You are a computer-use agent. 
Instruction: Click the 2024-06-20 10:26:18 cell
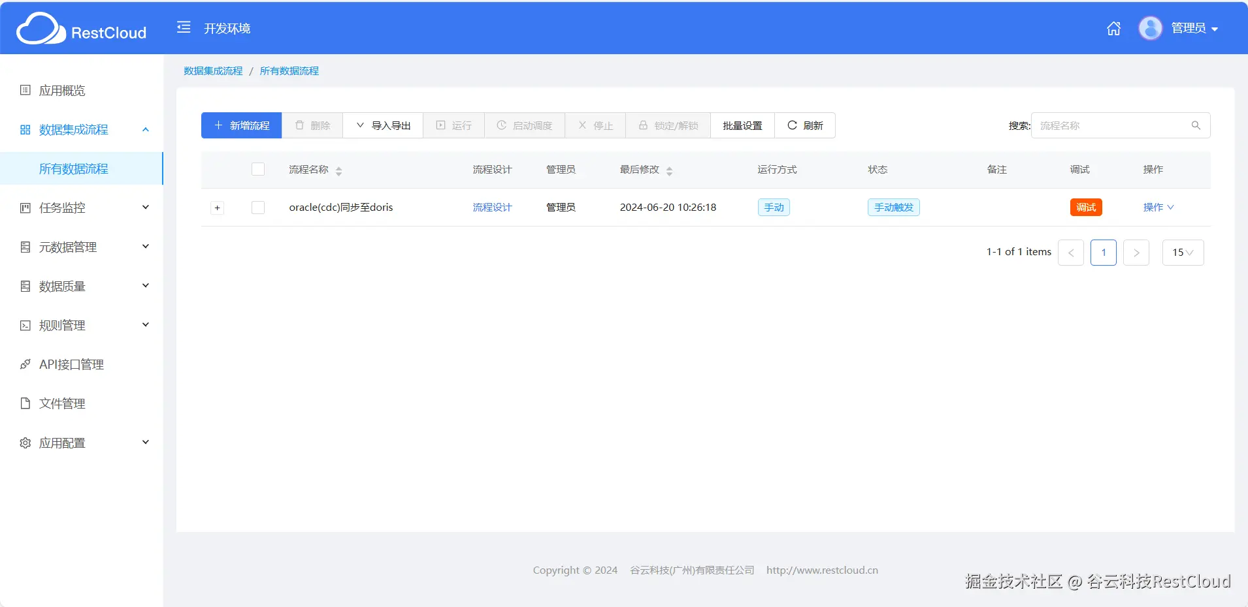click(668, 207)
